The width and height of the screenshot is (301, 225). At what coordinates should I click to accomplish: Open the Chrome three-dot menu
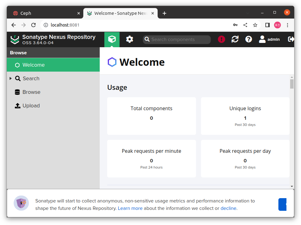287,25
